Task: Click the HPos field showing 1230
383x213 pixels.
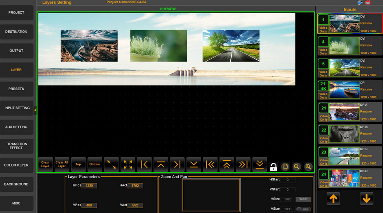Action: click(x=89, y=186)
